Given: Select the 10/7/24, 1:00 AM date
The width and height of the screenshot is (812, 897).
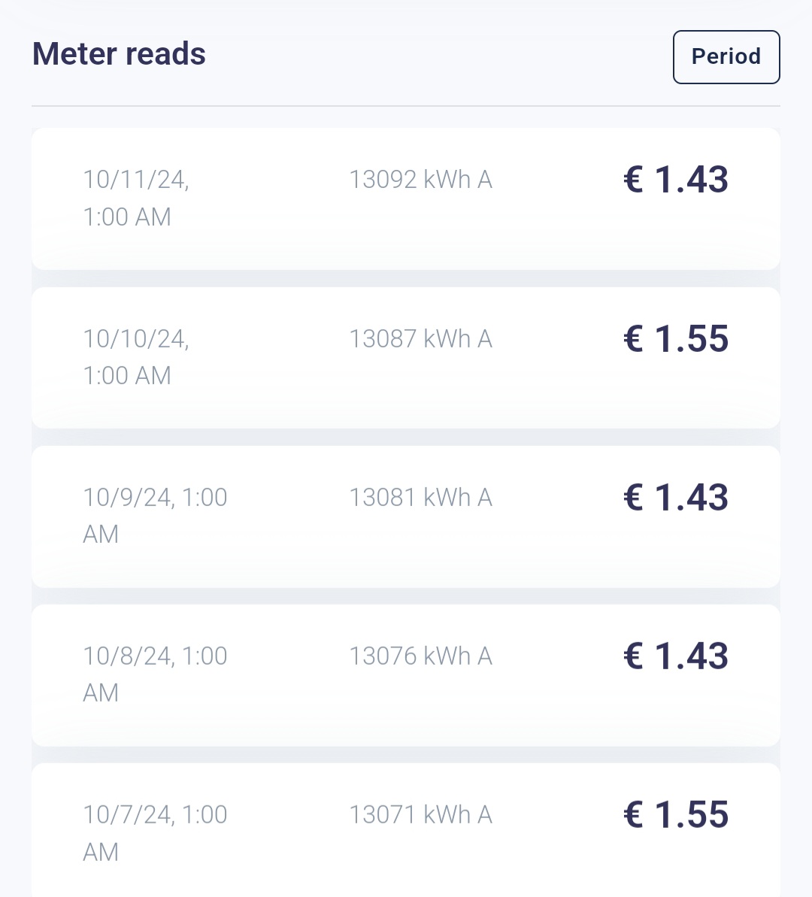Looking at the screenshot, I should click(x=155, y=833).
